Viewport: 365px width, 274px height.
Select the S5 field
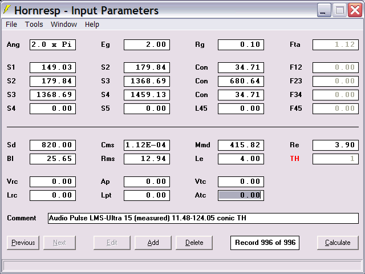point(147,108)
